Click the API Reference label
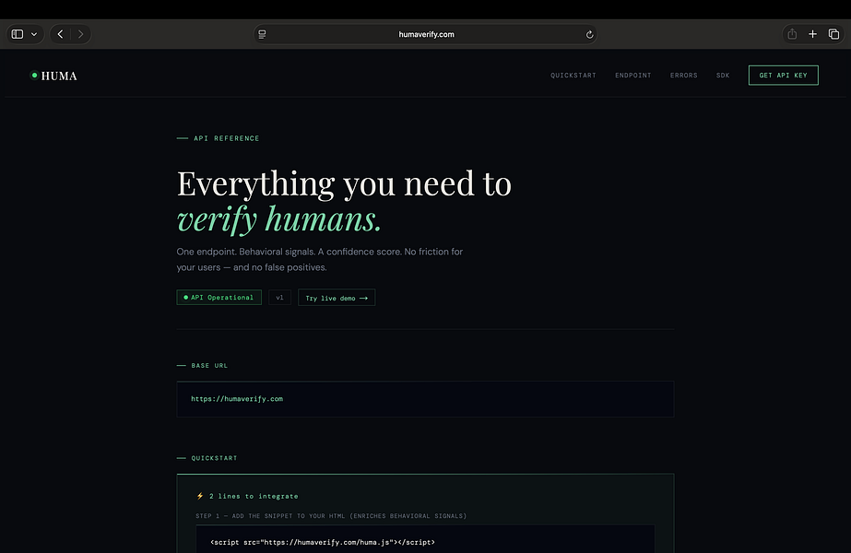851x553 pixels. click(x=226, y=138)
